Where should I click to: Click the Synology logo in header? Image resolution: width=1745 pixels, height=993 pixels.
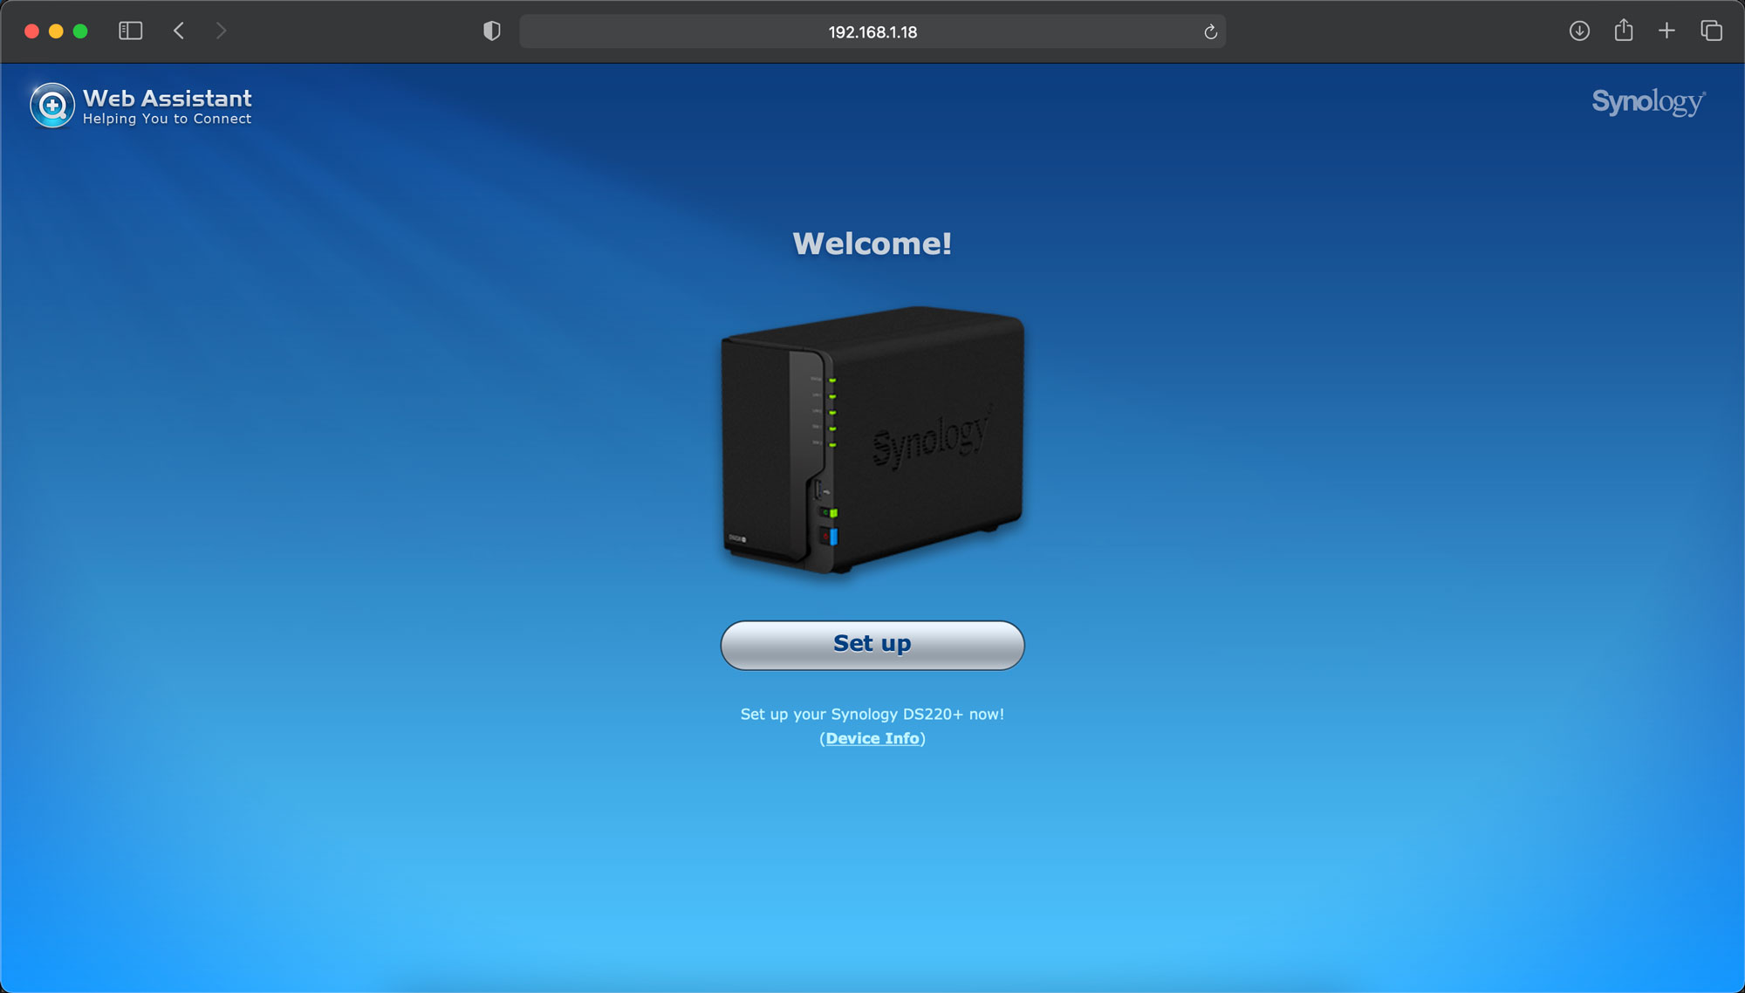1648,102
